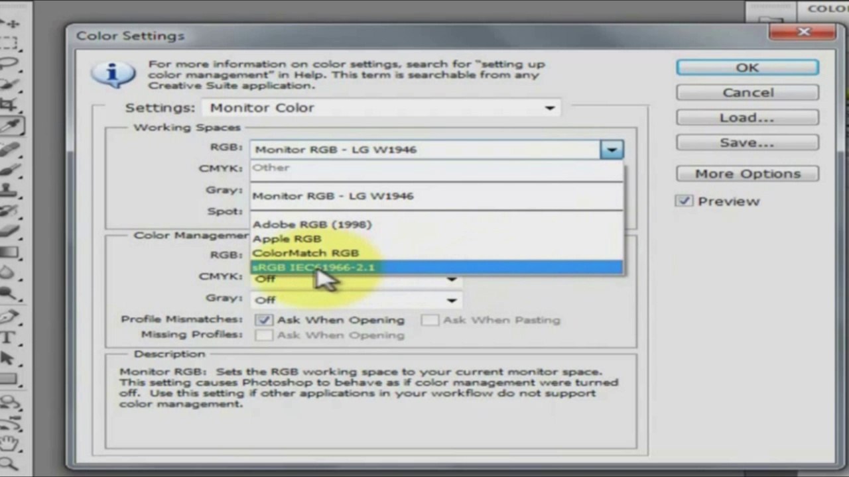
Task: Click the Cancel button
Action: click(x=748, y=93)
